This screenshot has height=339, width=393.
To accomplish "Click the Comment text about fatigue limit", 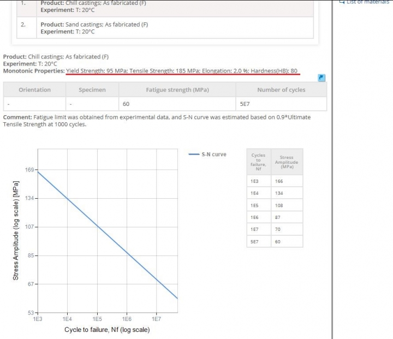I will point(157,121).
